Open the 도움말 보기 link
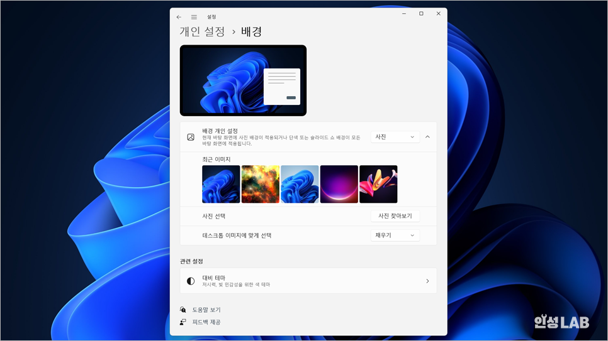 [x=206, y=310]
